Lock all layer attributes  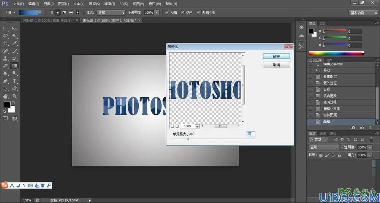339,155
